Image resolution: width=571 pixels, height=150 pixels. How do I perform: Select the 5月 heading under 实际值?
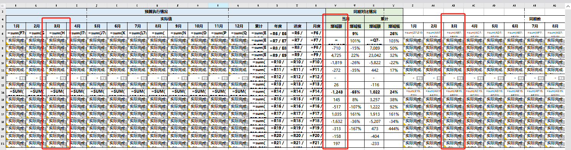(97, 26)
